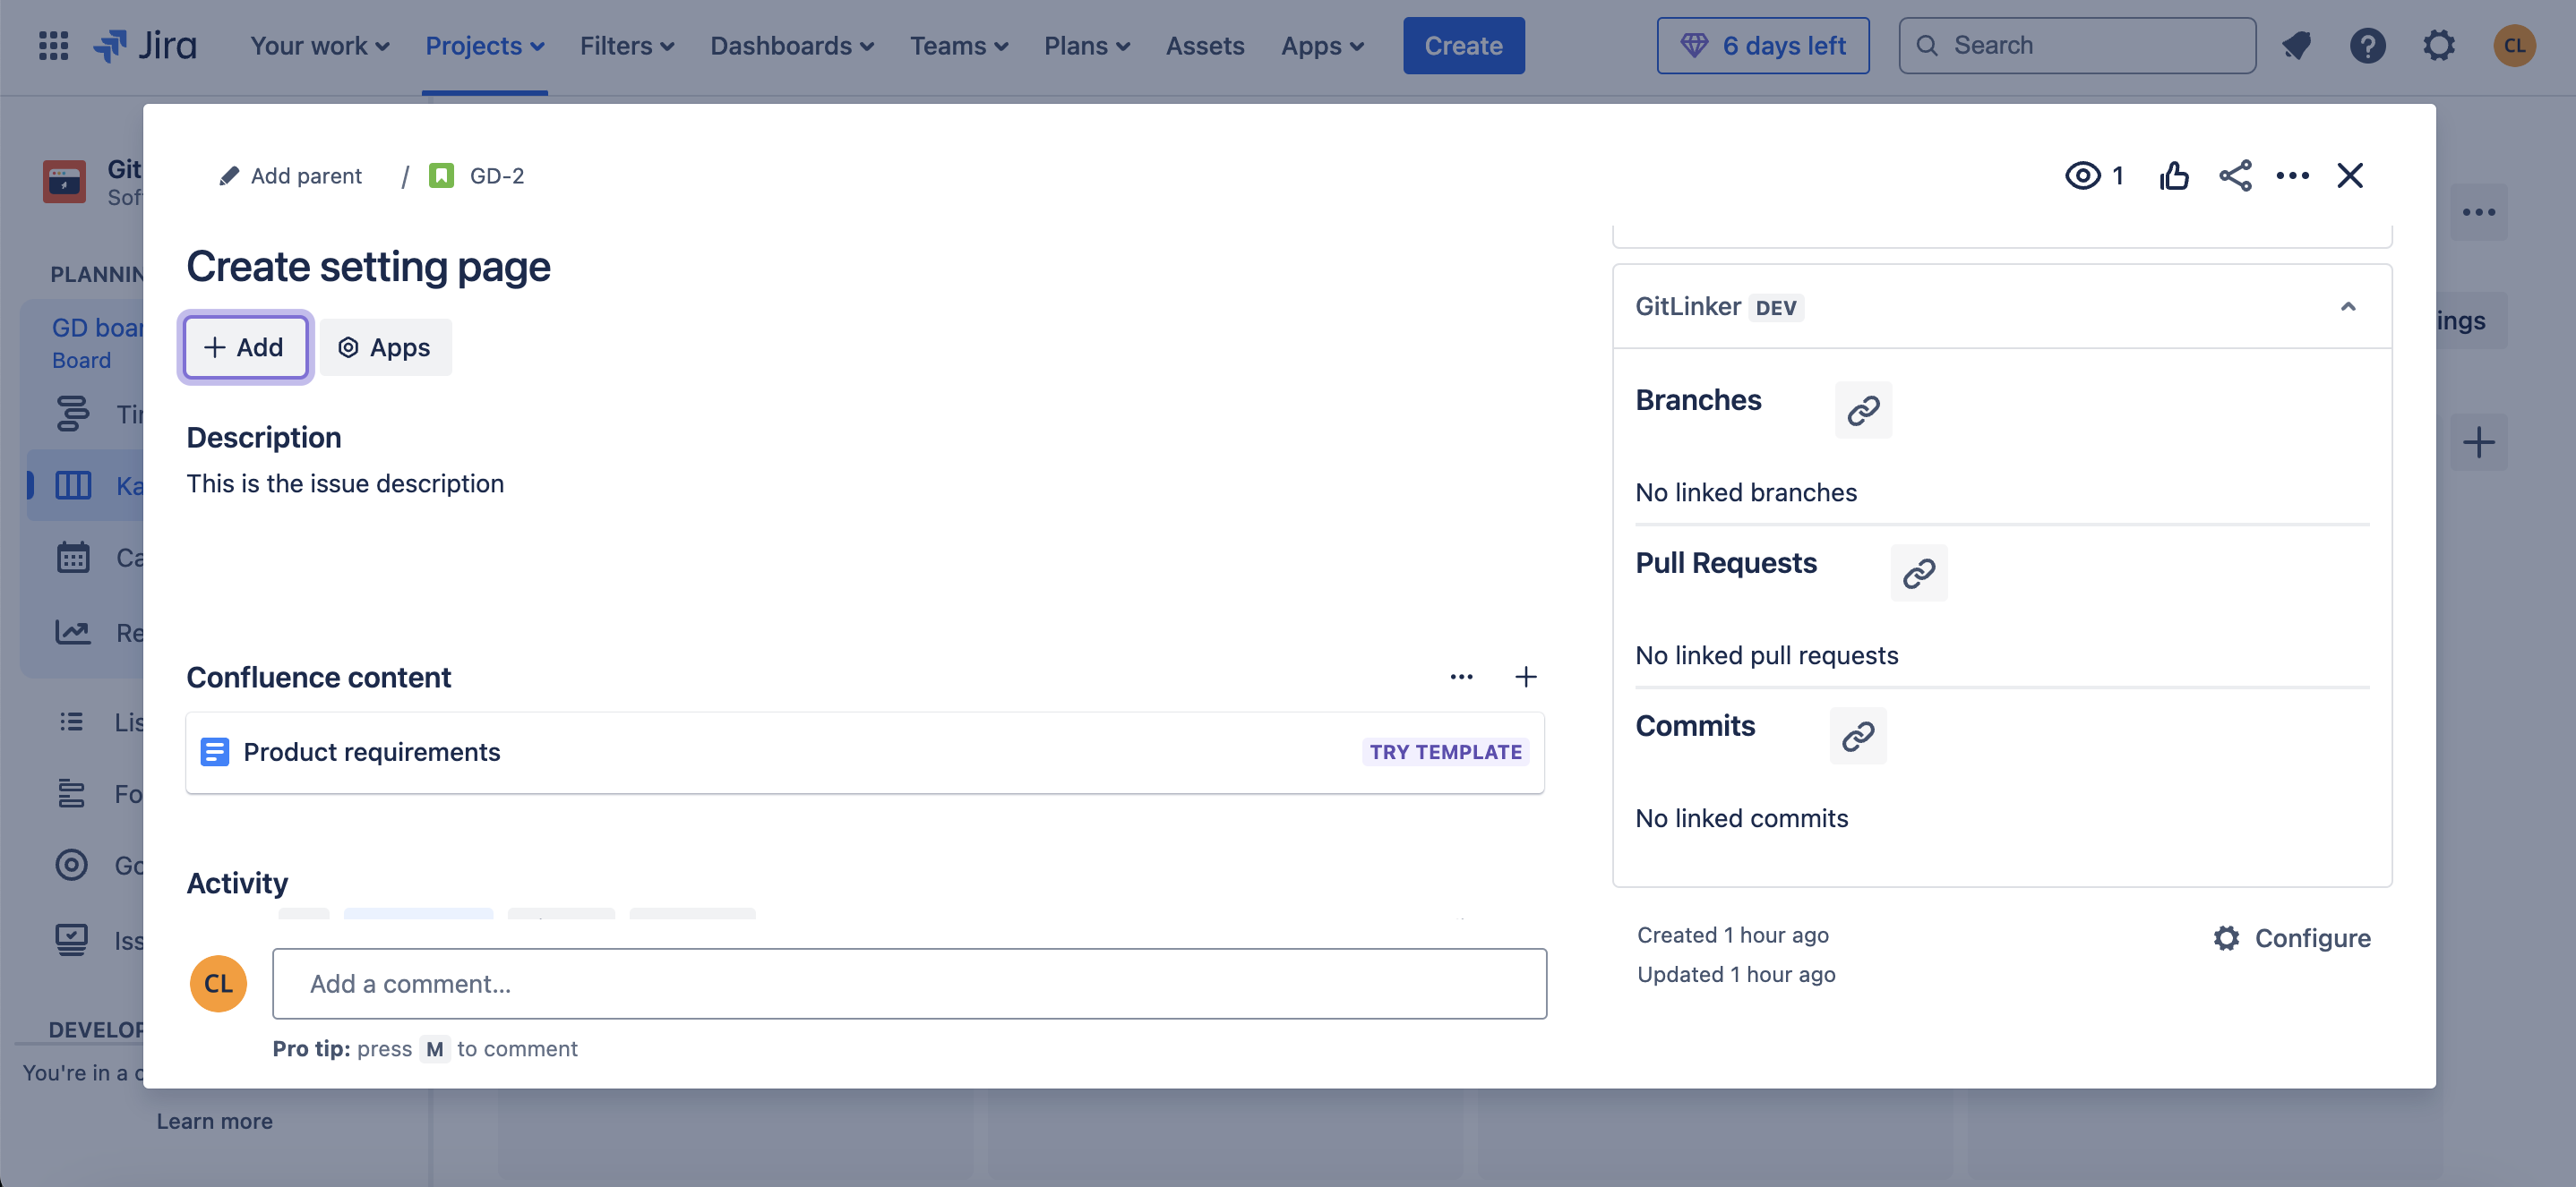Click the thumbs-up vote icon
Image resolution: width=2576 pixels, height=1187 pixels.
(2173, 175)
